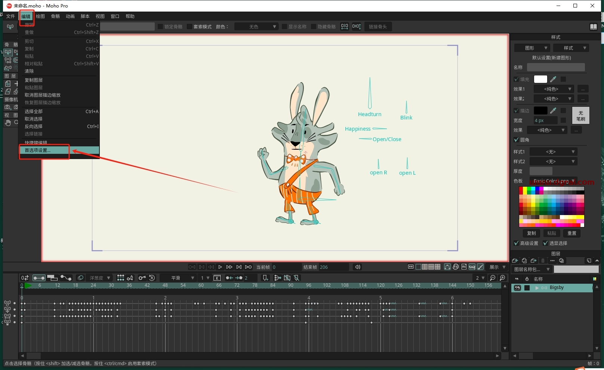
Task: Click the new layer icon in layers panel
Action: [515, 261]
